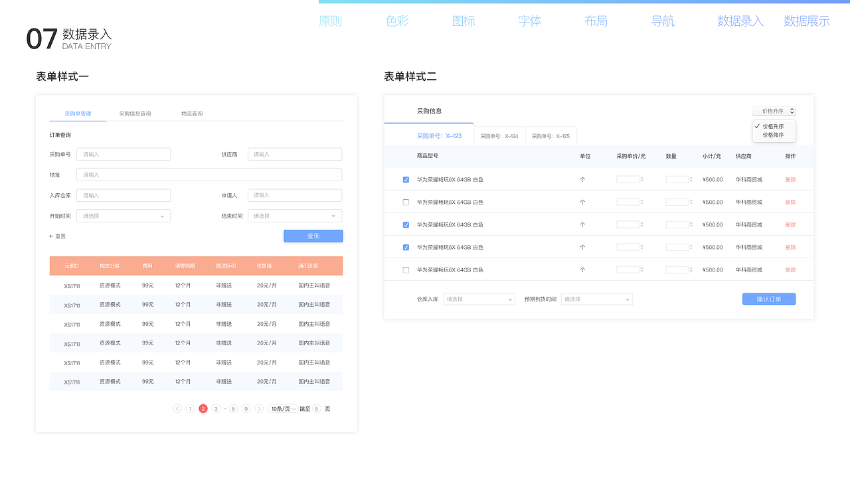Click the 元素ID column header

[72, 266]
